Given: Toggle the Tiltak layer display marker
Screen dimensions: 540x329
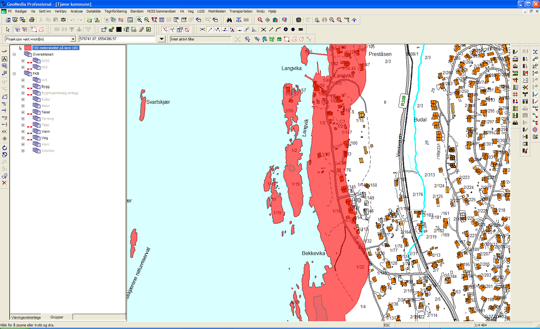Looking at the screenshot, I should tap(30, 127).
